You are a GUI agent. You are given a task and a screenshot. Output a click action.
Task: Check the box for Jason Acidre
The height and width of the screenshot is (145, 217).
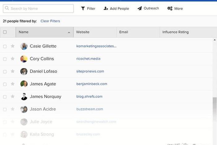(x=5, y=110)
